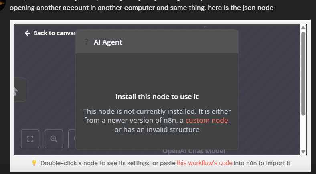This screenshot has height=174, width=316.
Task: Click the AI Agent panel header title
Action: click(108, 42)
